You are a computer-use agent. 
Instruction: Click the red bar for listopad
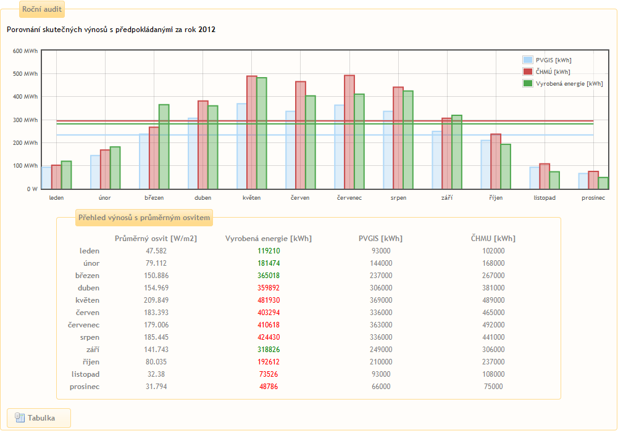point(545,176)
